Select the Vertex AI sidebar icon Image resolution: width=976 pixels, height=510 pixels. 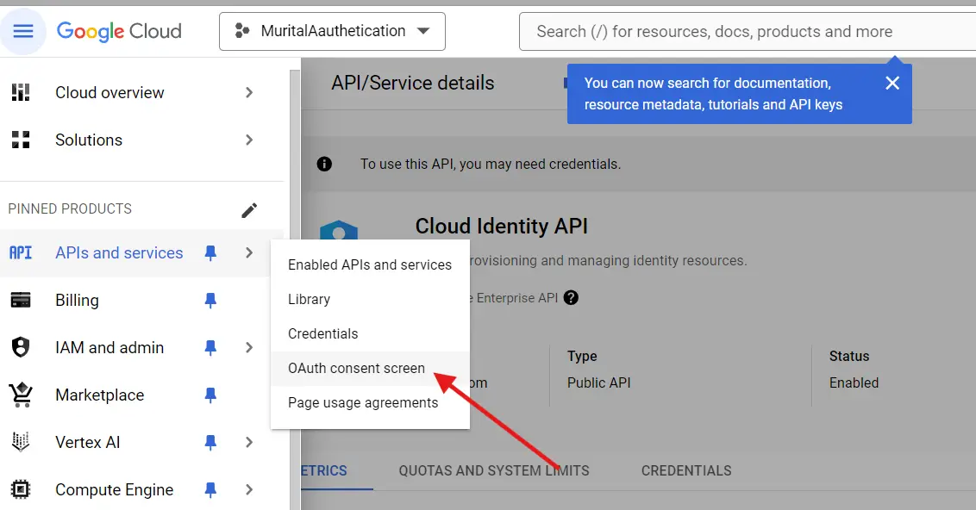click(x=22, y=442)
